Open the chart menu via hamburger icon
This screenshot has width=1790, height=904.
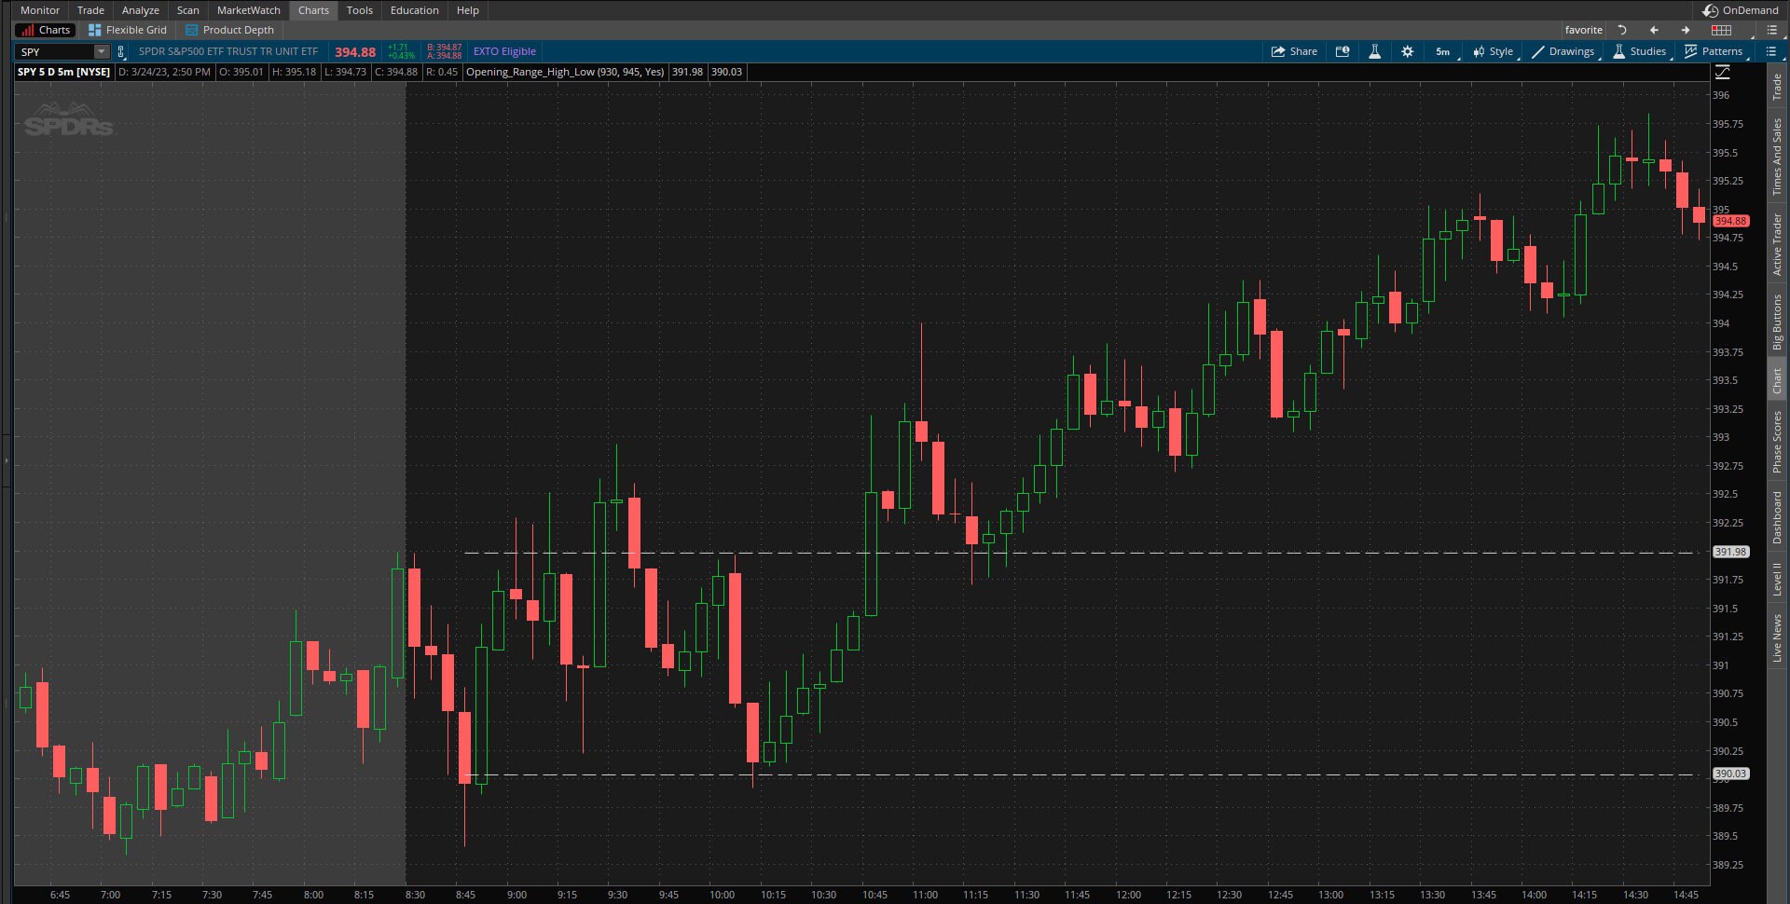tap(1770, 51)
